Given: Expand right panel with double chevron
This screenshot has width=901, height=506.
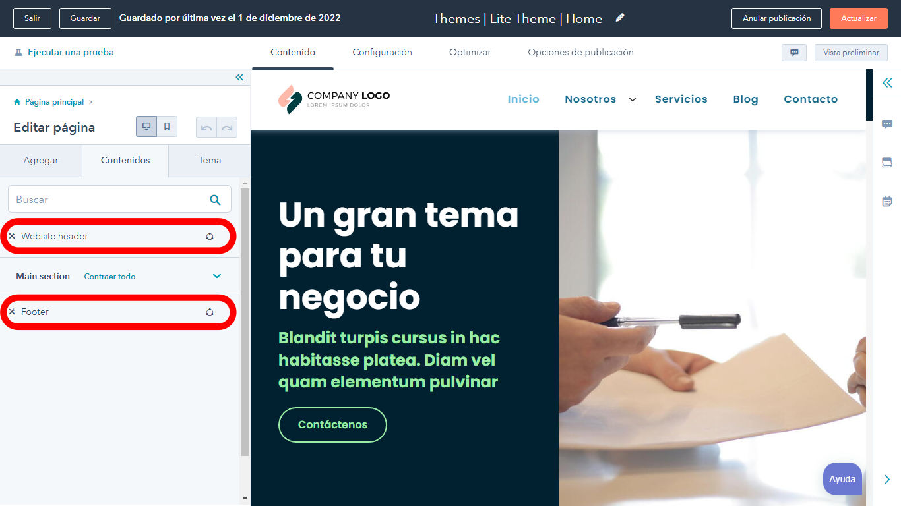Looking at the screenshot, I should [x=887, y=82].
